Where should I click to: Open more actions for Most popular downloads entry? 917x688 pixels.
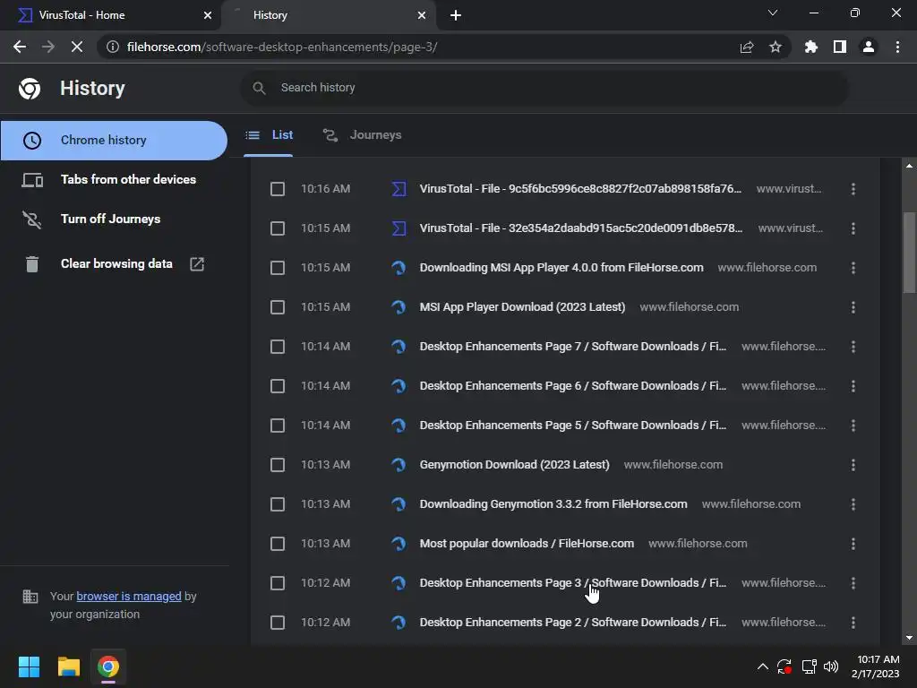click(x=853, y=544)
